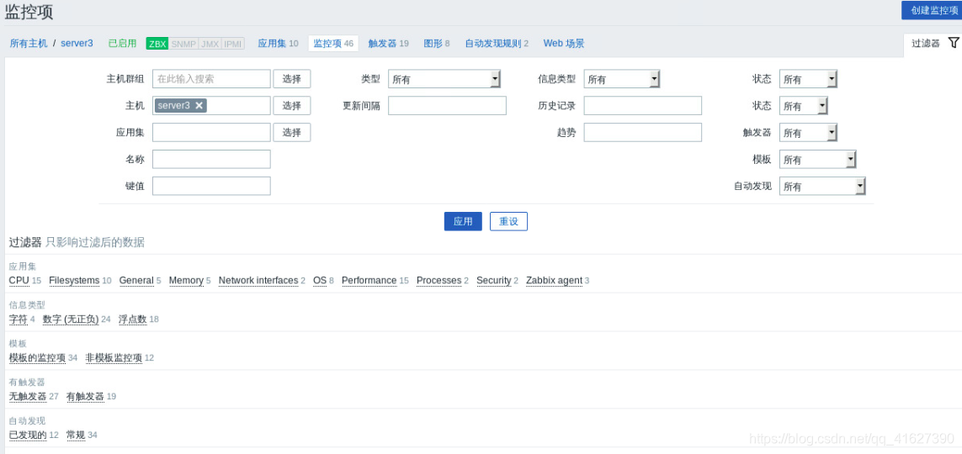Filter by Security application

[x=494, y=281]
